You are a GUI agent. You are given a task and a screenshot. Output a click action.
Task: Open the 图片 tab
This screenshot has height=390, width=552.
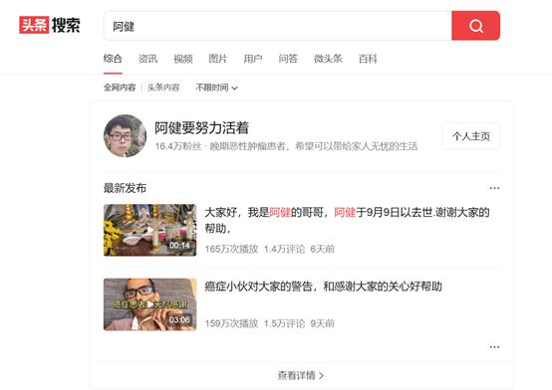tap(218, 59)
